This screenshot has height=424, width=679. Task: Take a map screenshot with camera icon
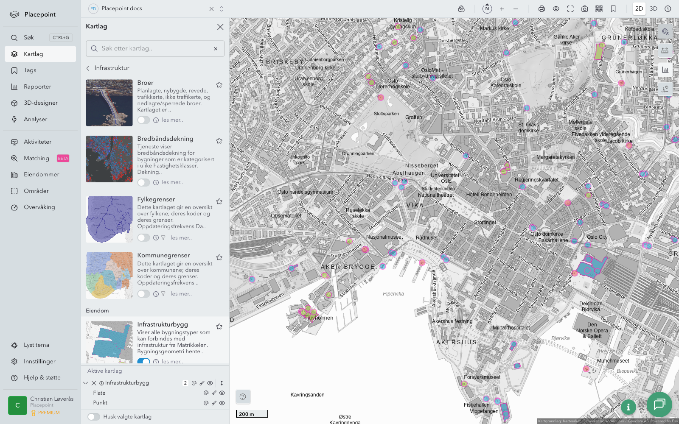click(584, 8)
